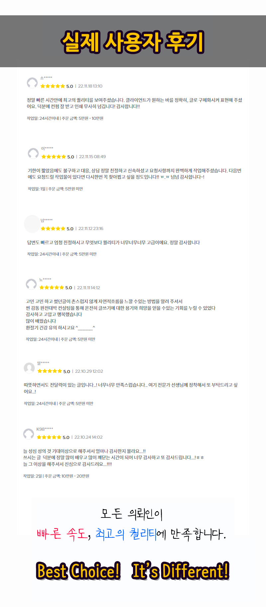The height and width of the screenshot is (607, 266).
Task: Click the avatar of reviewer K98*****
Action: click(x=29, y=434)
